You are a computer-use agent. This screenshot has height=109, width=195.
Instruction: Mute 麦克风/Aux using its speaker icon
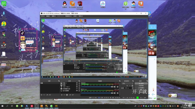pyautogui.click(x=115, y=93)
